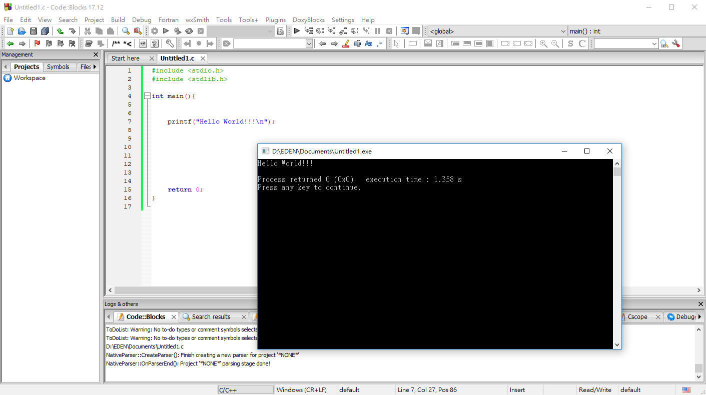Open the File menu
The image size is (706, 395).
point(8,19)
